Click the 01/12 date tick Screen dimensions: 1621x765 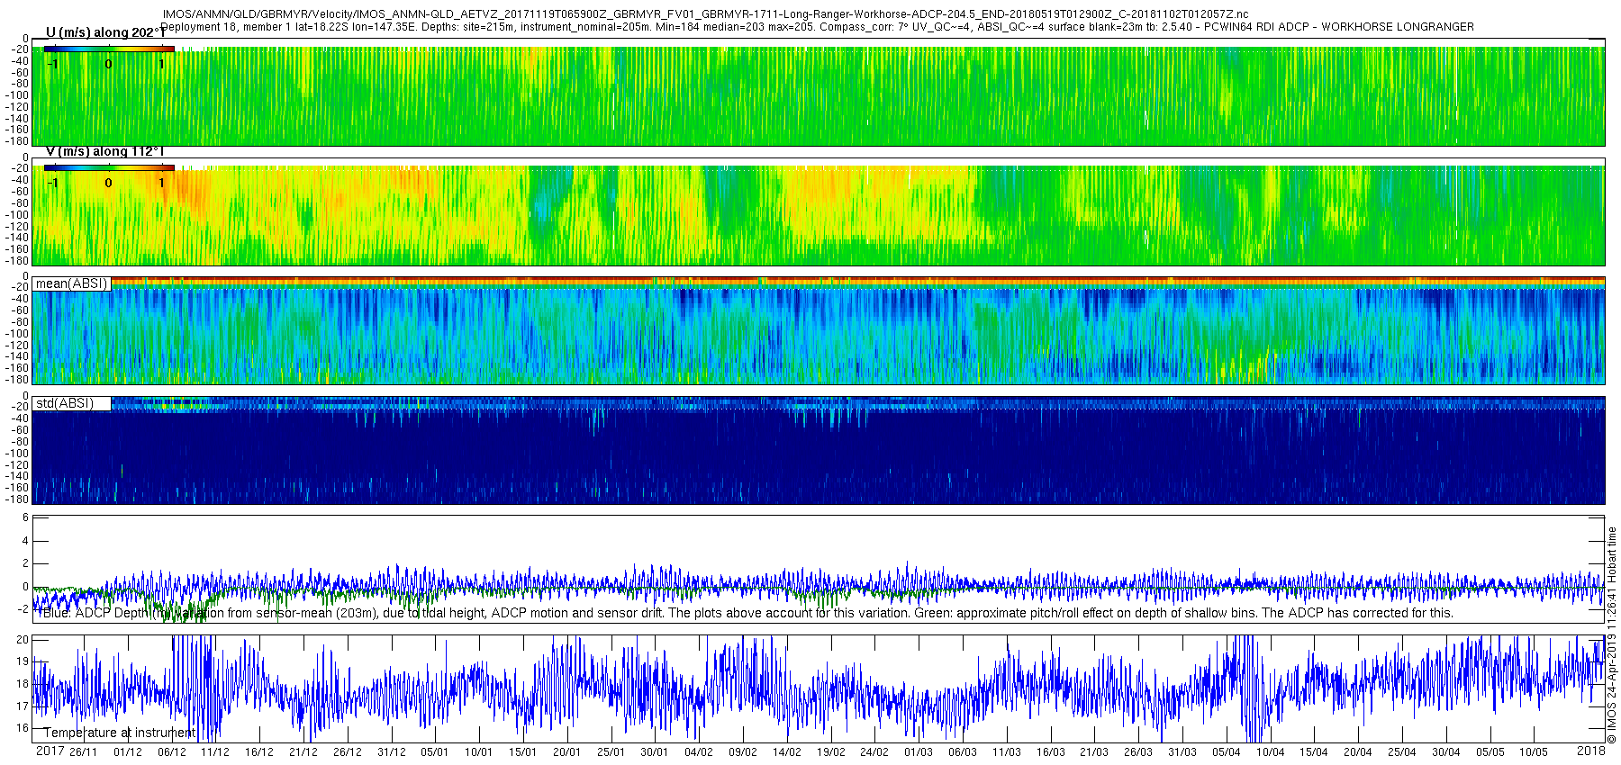tap(127, 752)
